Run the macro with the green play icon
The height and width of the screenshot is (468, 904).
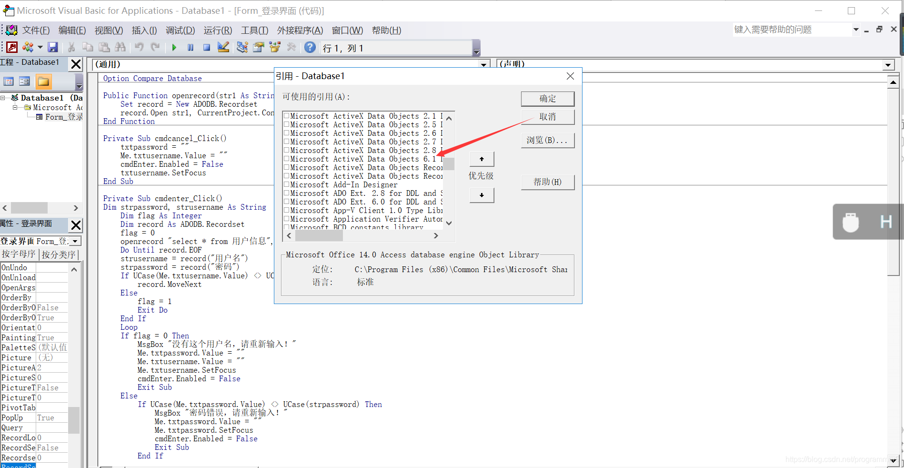click(174, 47)
